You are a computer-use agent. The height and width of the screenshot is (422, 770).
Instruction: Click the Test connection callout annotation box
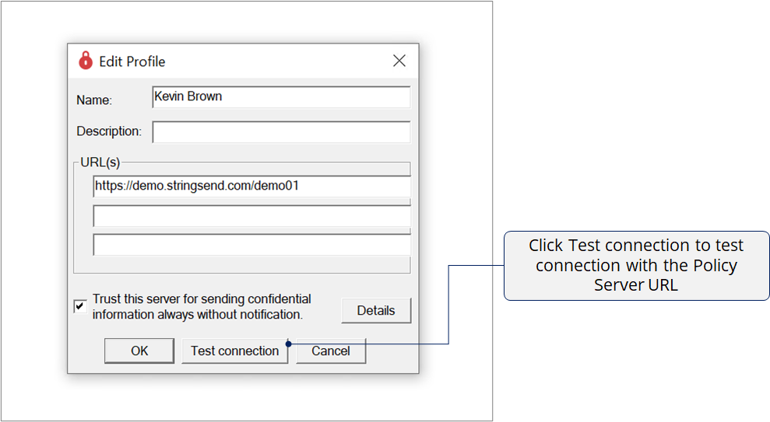pyautogui.click(x=636, y=265)
